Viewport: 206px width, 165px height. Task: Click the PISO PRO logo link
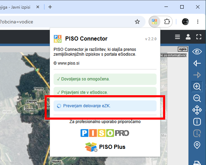(x=105, y=133)
